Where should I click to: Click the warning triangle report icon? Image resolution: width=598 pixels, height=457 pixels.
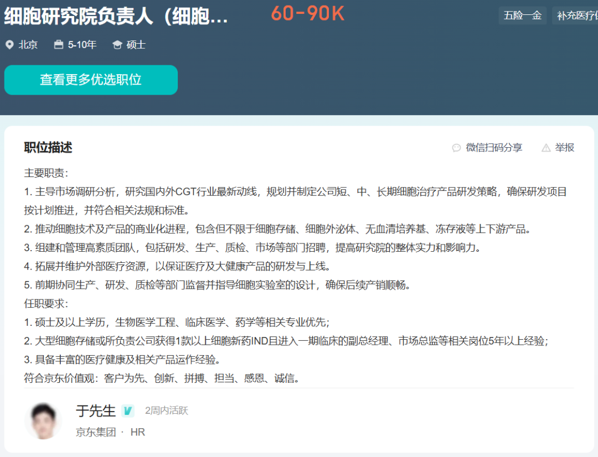pyautogui.click(x=546, y=148)
